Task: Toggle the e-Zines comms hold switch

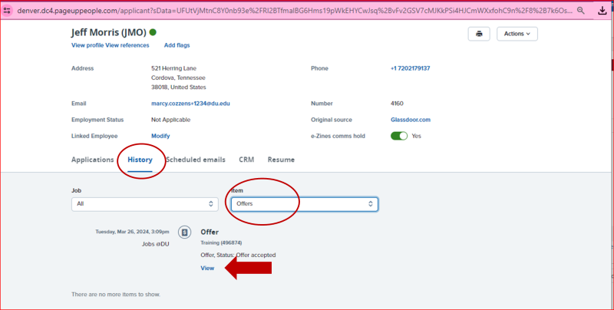Action: click(x=399, y=136)
